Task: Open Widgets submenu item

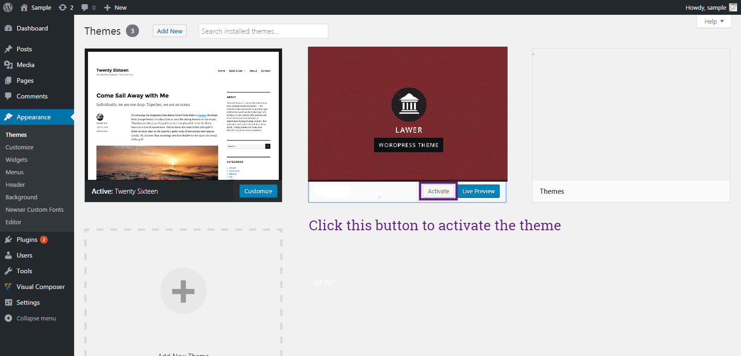Action: point(17,160)
